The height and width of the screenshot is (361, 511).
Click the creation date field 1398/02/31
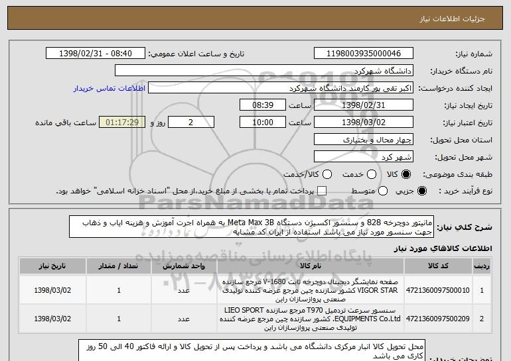coord(364,105)
